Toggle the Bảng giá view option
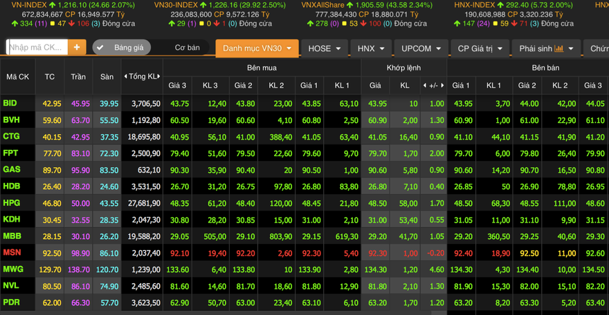Image resolution: width=609 pixels, height=315 pixels. [x=121, y=48]
